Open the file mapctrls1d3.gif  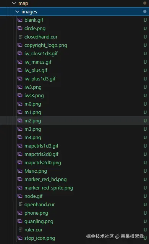point(42,146)
